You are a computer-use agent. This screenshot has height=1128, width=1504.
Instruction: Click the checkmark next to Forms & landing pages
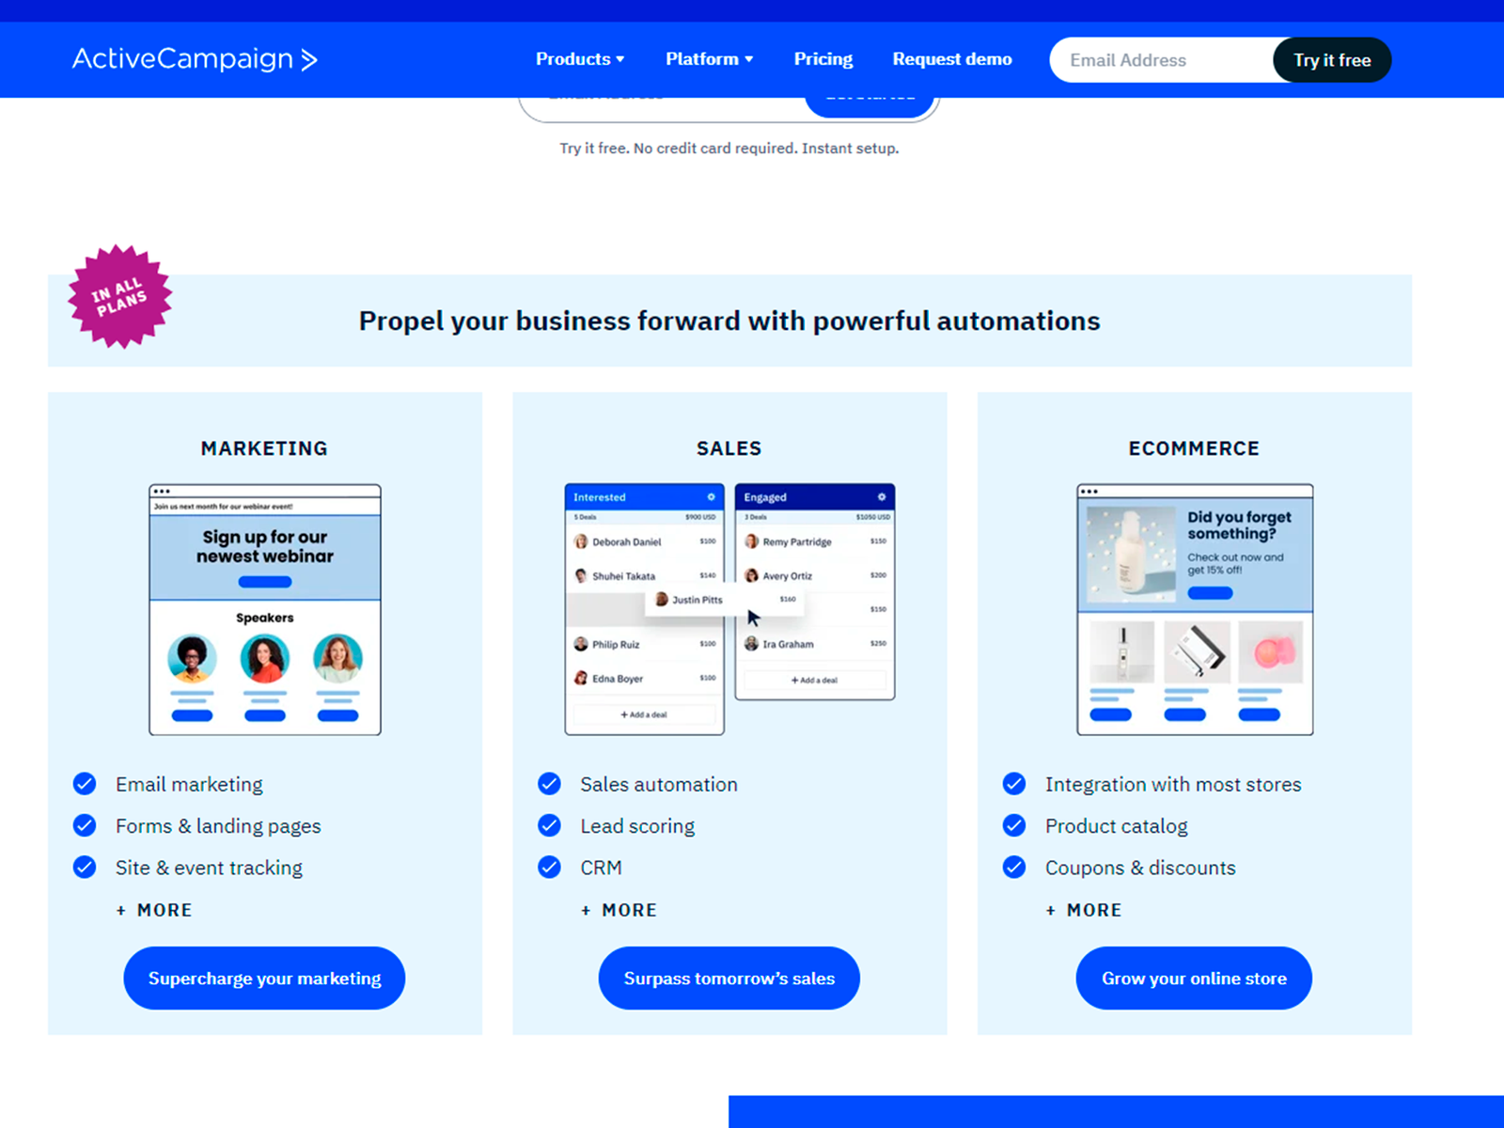pyautogui.click(x=85, y=825)
